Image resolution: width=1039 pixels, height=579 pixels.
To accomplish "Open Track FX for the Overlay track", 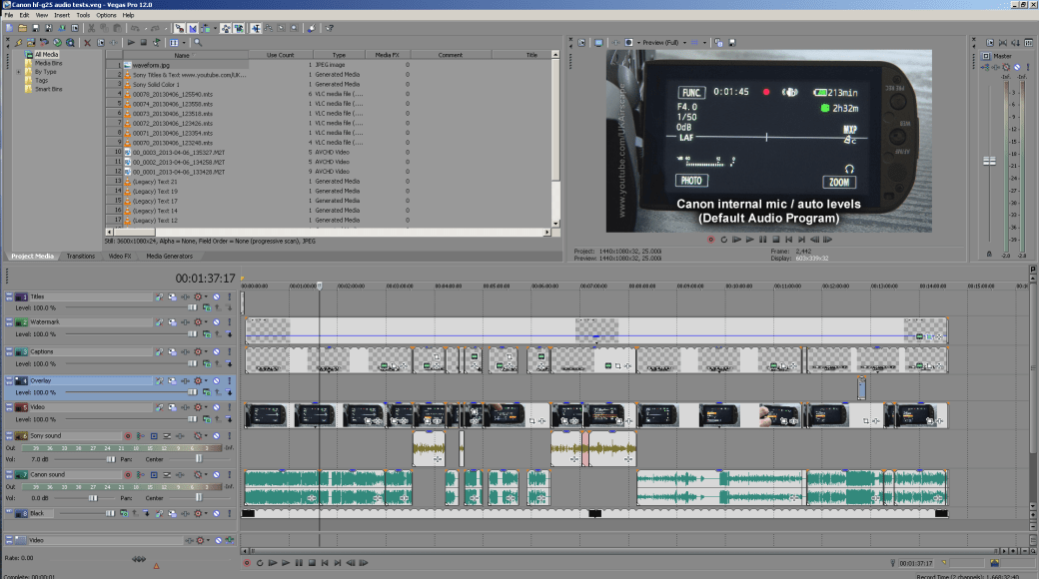I will [x=160, y=381].
